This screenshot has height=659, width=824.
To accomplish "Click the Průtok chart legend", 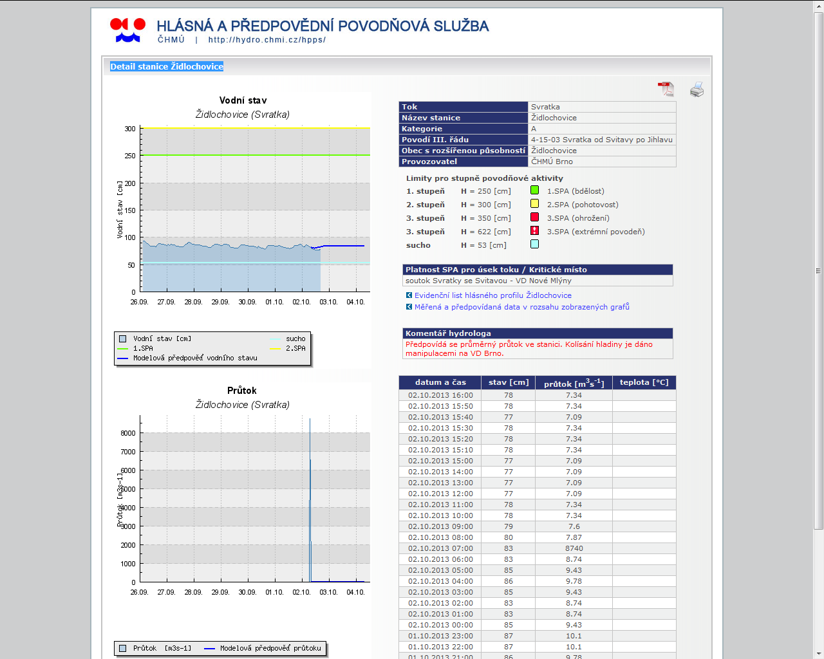I will 220,648.
